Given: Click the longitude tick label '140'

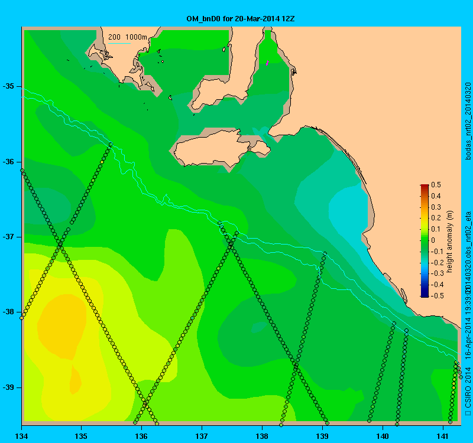Looking at the screenshot, I should pyautogui.click(x=383, y=436).
